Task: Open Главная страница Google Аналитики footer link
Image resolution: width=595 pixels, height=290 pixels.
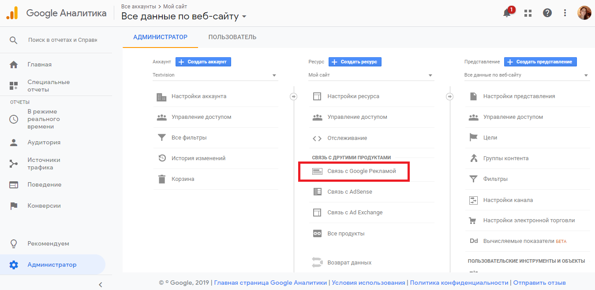Action: click(x=270, y=283)
